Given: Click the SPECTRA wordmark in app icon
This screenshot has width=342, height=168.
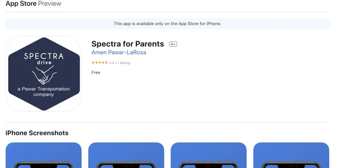Looking at the screenshot, I should (x=44, y=56).
